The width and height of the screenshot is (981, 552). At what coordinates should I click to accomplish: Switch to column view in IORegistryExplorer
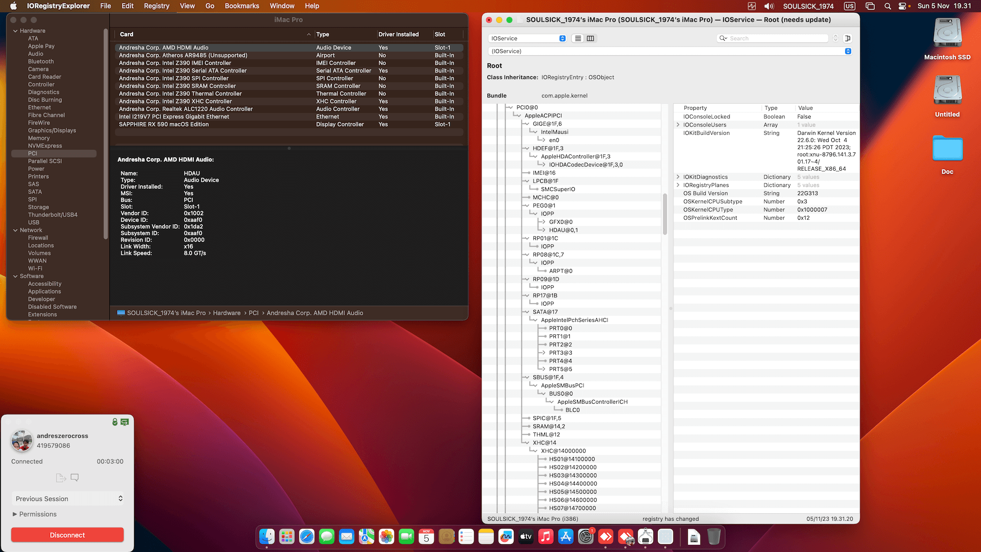pos(590,38)
